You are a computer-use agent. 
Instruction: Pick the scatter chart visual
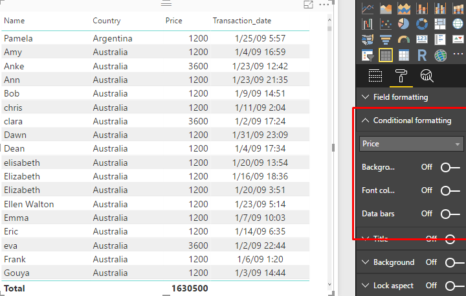(x=386, y=24)
